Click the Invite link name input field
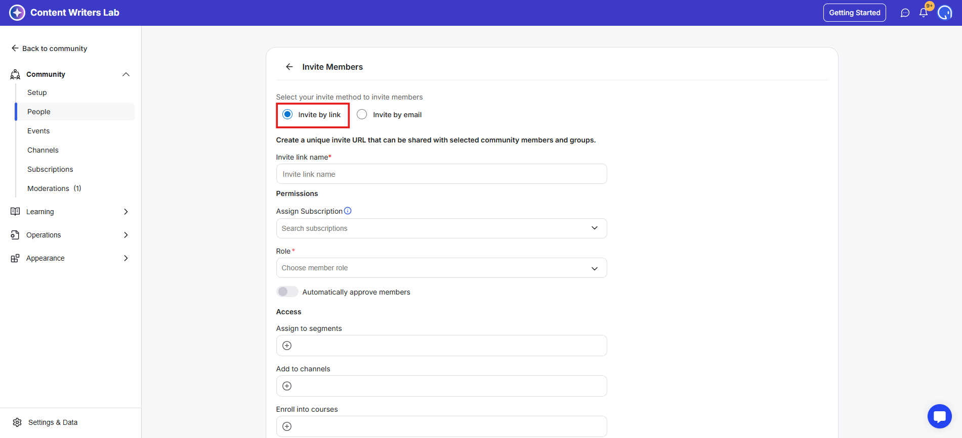 tap(441, 174)
